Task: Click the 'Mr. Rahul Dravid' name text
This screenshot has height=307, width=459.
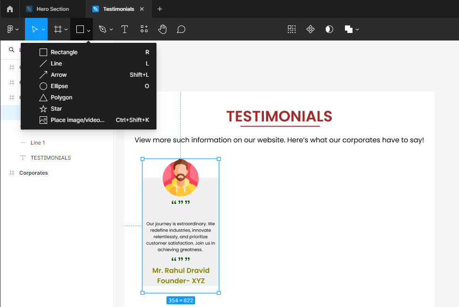Action: click(181, 270)
